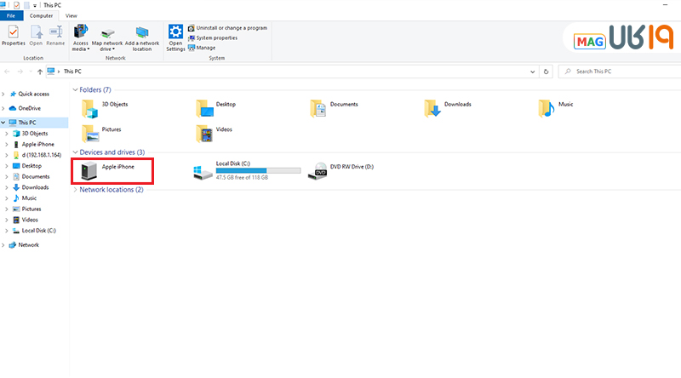
Task: Expand Quick access in the navigation pane
Action: pos(4,94)
